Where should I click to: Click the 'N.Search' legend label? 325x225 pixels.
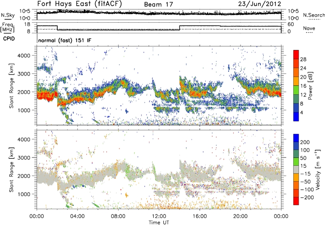pyautogui.click(x=314, y=15)
